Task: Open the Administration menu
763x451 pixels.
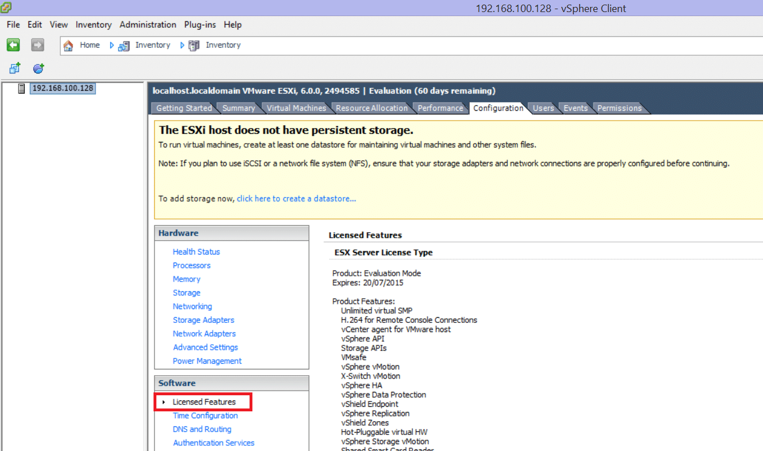Action: point(148,25)
